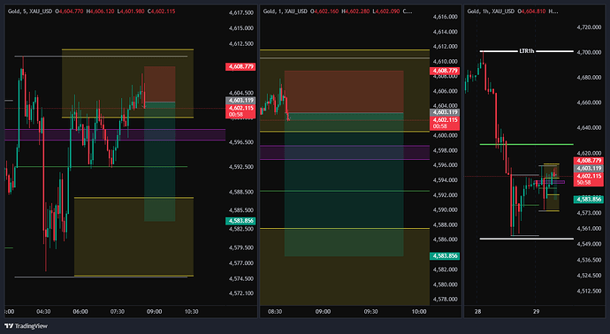
Task: Select grey 4,603.119 entry tag on 1-minute chart
Action: coord(445,112)
